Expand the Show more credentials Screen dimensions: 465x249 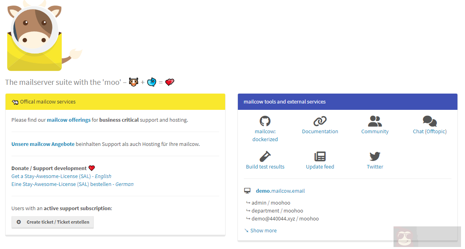[x=263, y=231]
